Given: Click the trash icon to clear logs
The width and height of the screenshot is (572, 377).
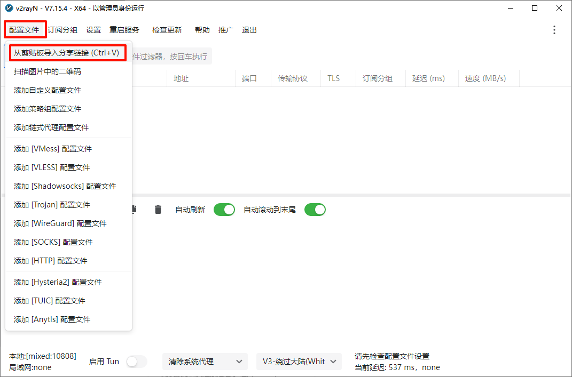Looking at the screenshot, I should (158, 210).
